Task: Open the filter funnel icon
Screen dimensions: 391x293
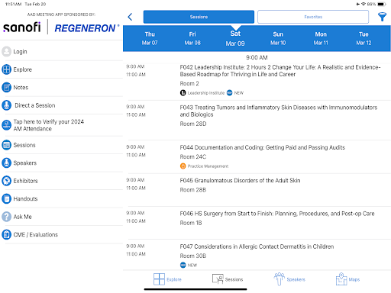Action: click(382, 17)
